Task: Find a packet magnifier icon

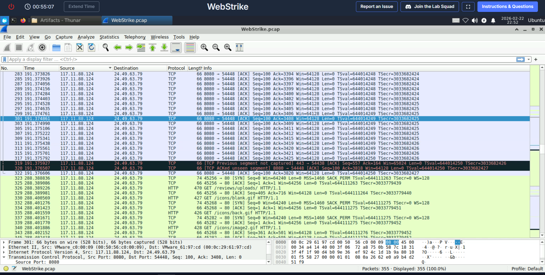Action: pos(106,48)
